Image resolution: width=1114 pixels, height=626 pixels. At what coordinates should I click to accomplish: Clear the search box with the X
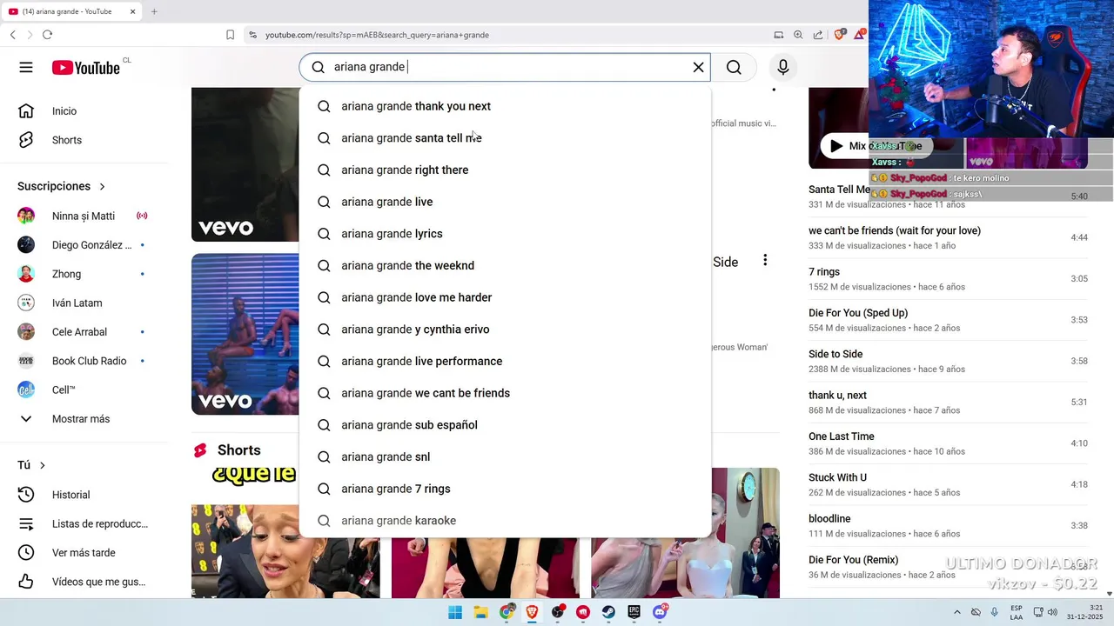click(698, 67)
